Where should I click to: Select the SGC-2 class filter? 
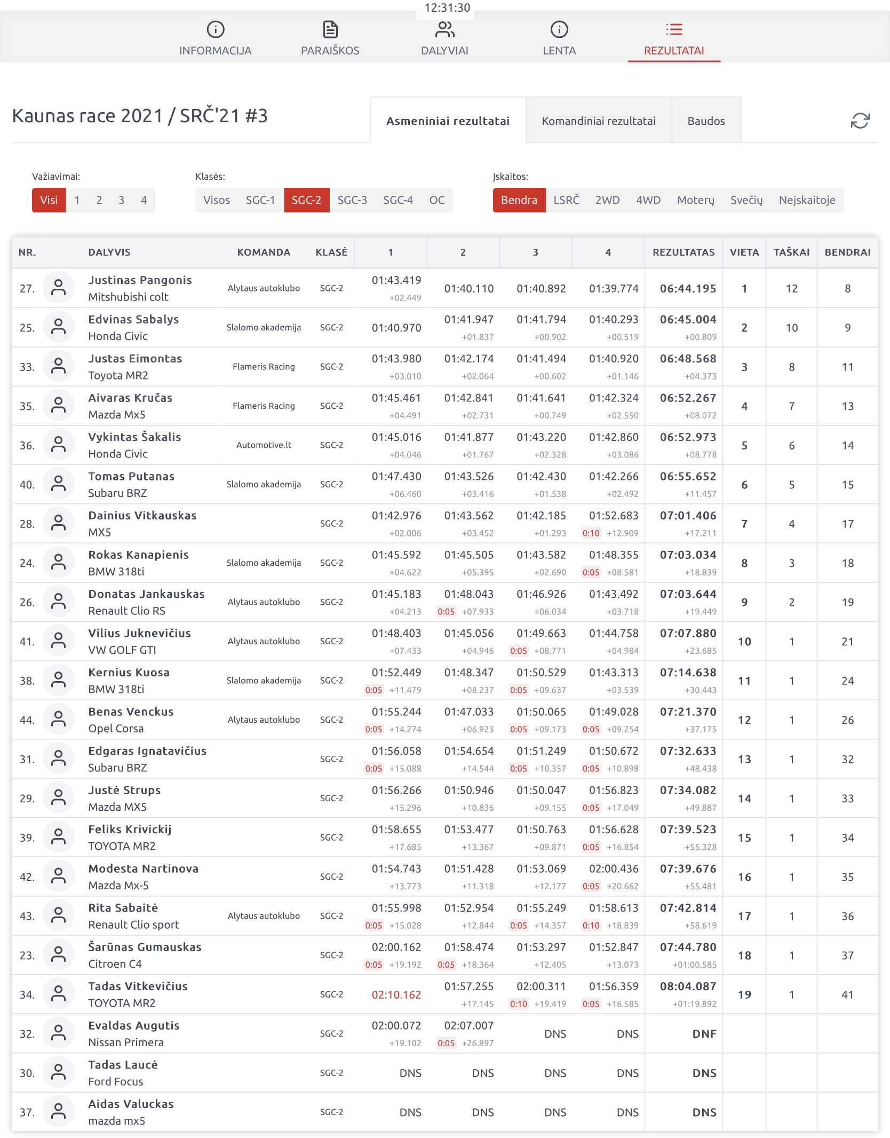pos(306,200)
